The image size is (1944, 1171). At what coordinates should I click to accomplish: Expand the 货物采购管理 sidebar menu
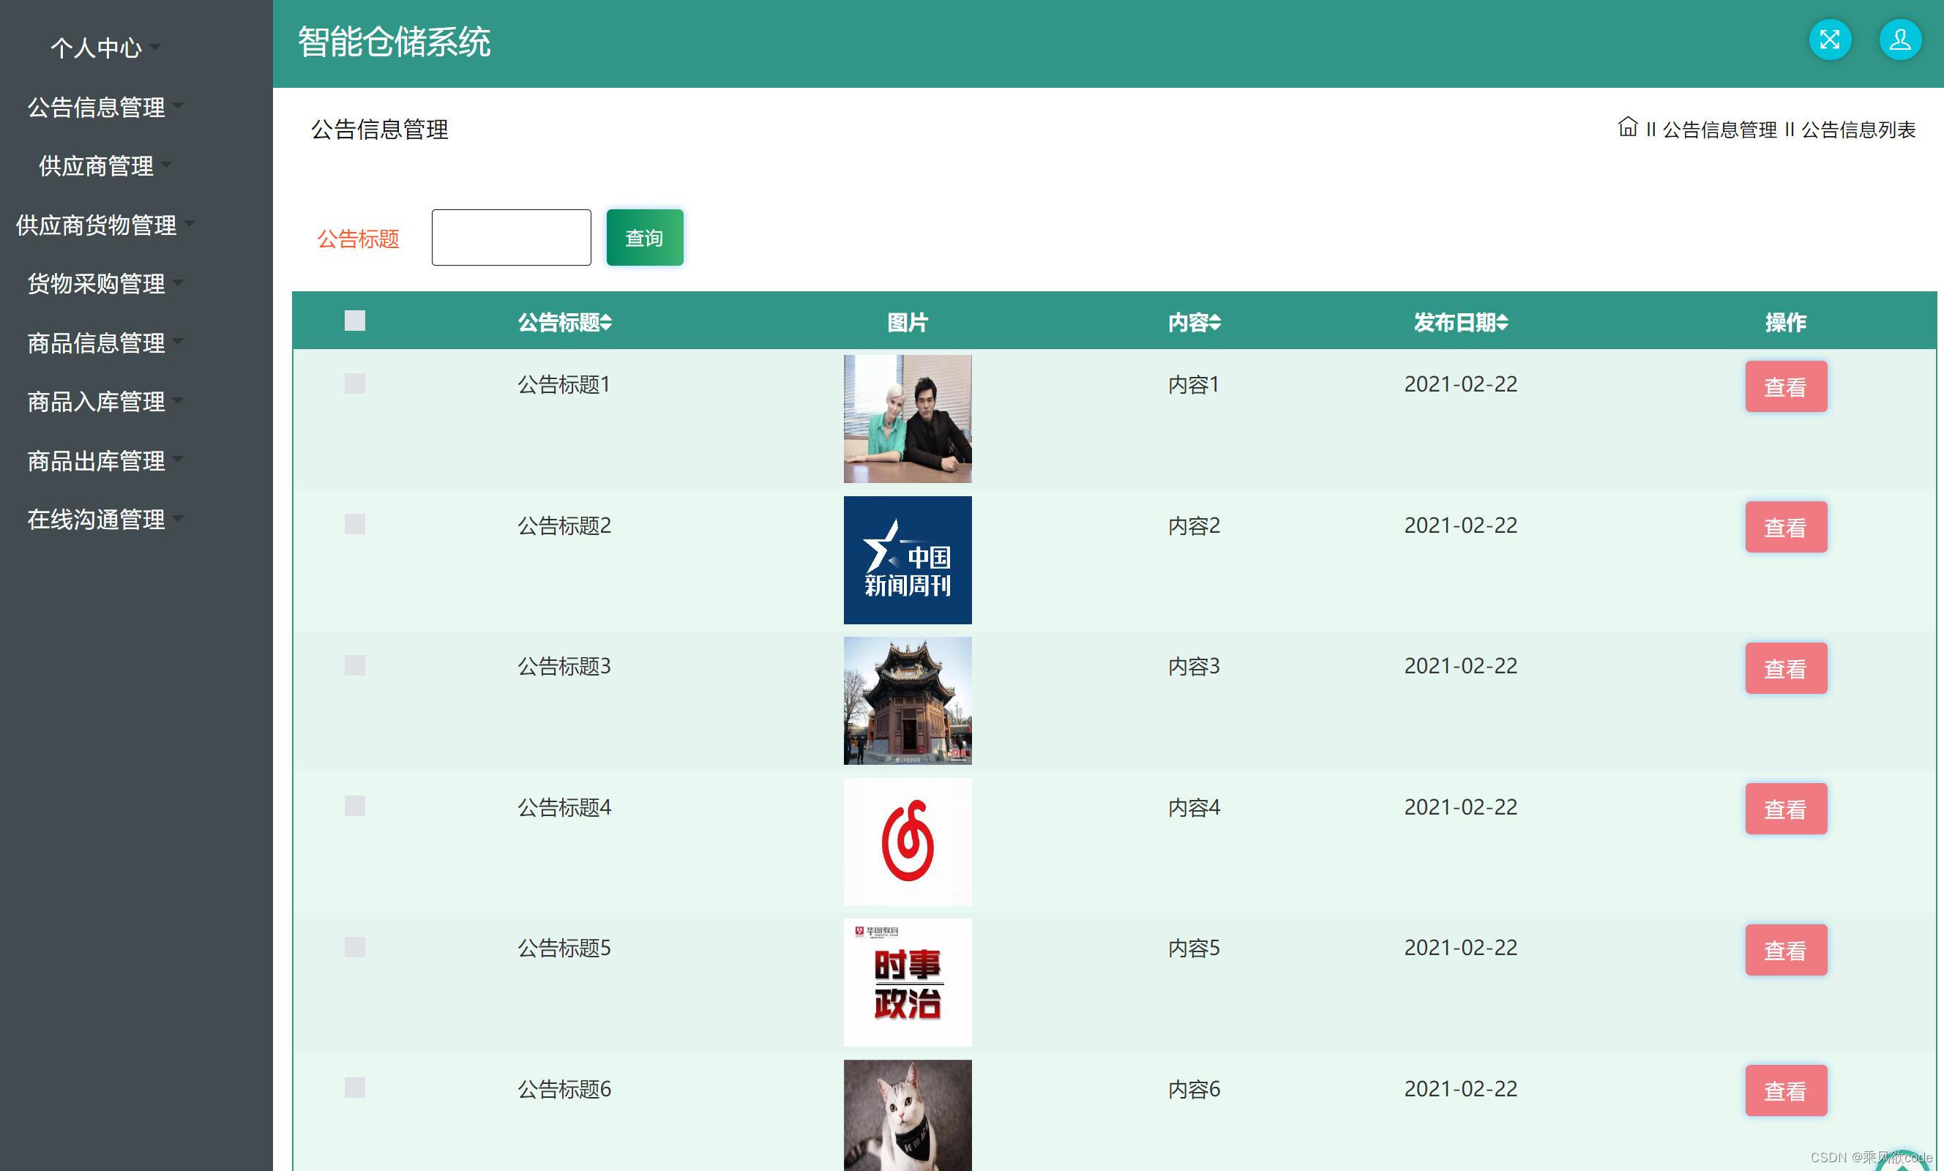[97, 283]
